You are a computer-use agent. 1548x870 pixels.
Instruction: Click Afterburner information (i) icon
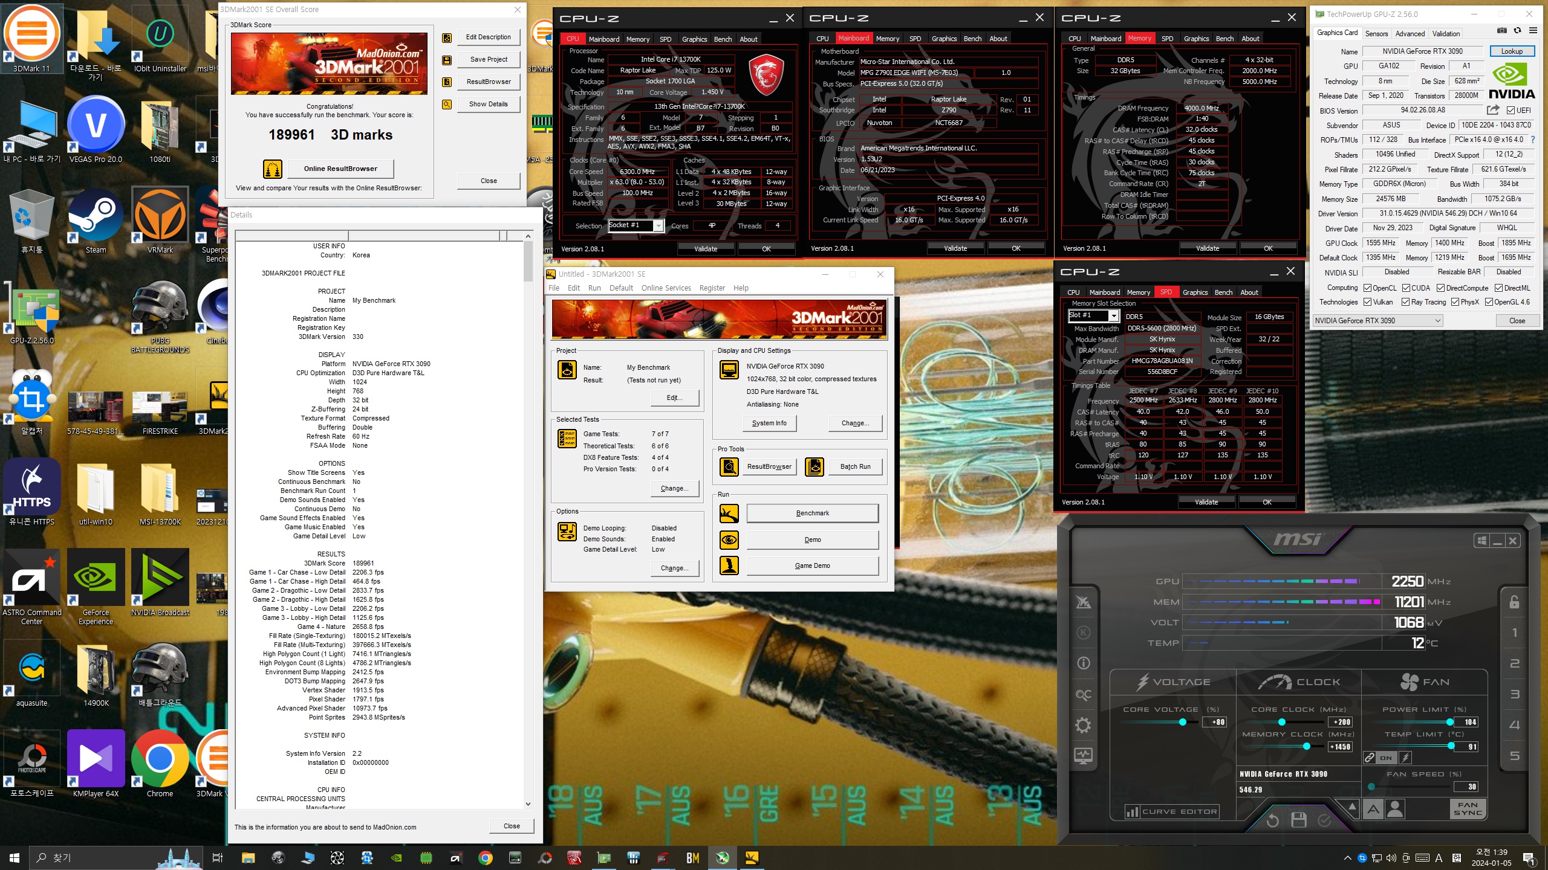pos(1084,663)
